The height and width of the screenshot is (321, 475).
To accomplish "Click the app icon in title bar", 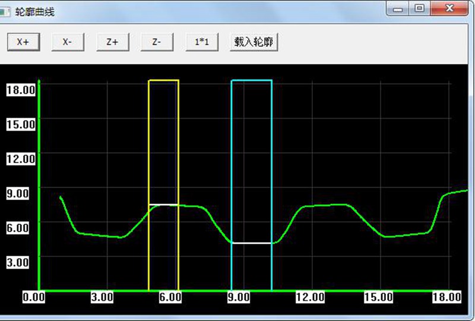I will click(x=5, y=12).
